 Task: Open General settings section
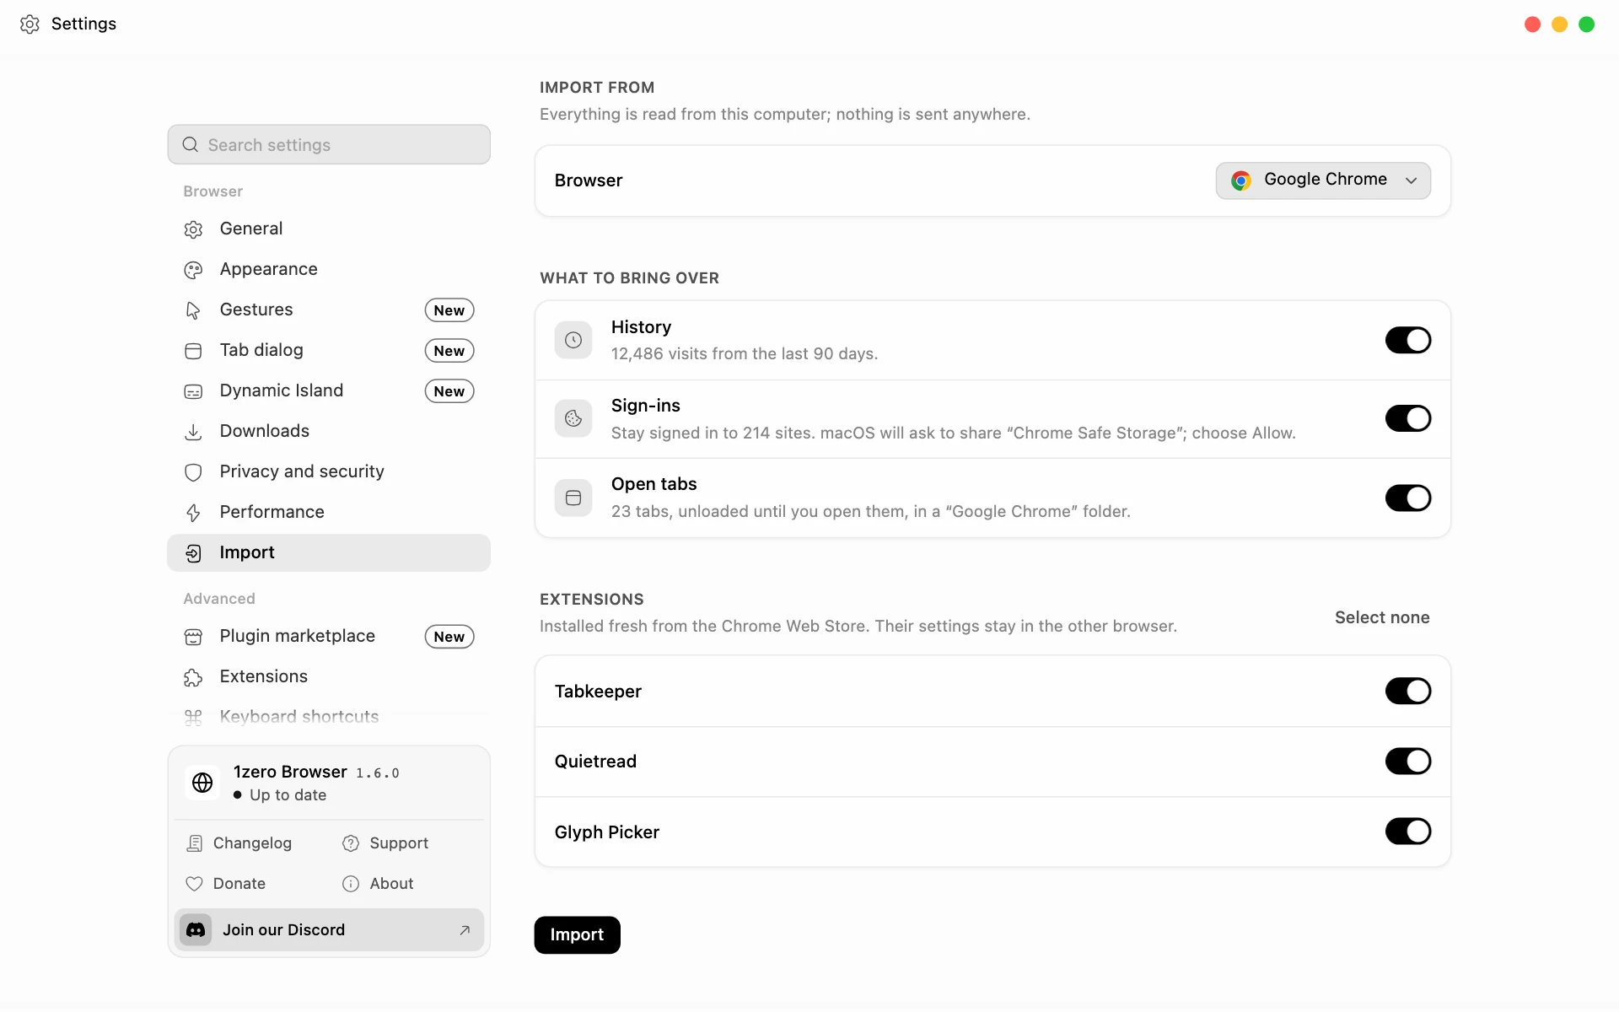coord(329,229)
